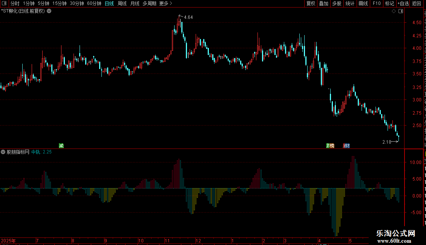Click the 3.00 price axis label
This screenshot has width=426, height=245.
417,100
